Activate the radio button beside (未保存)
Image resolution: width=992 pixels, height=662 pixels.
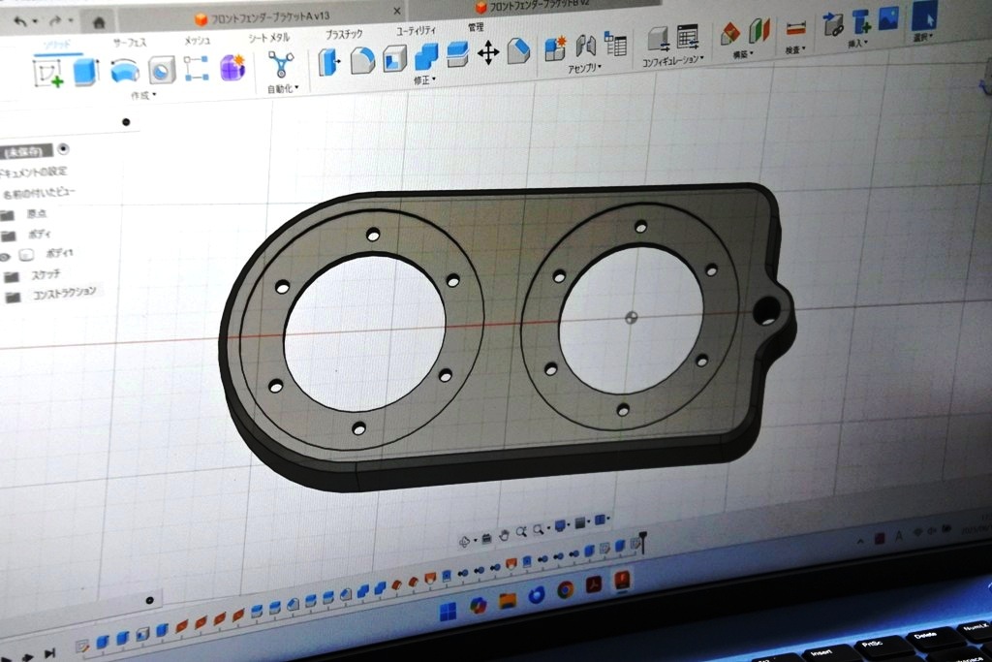point(64,148)
